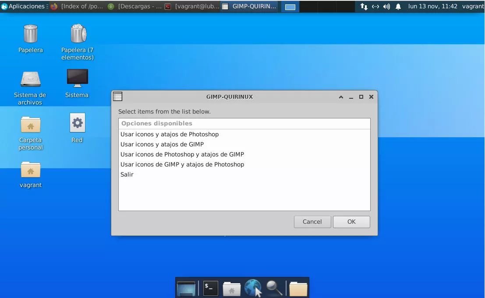Launch the web browser globe in dock
This screenshot has height=298, width=485.
[253, 288]
